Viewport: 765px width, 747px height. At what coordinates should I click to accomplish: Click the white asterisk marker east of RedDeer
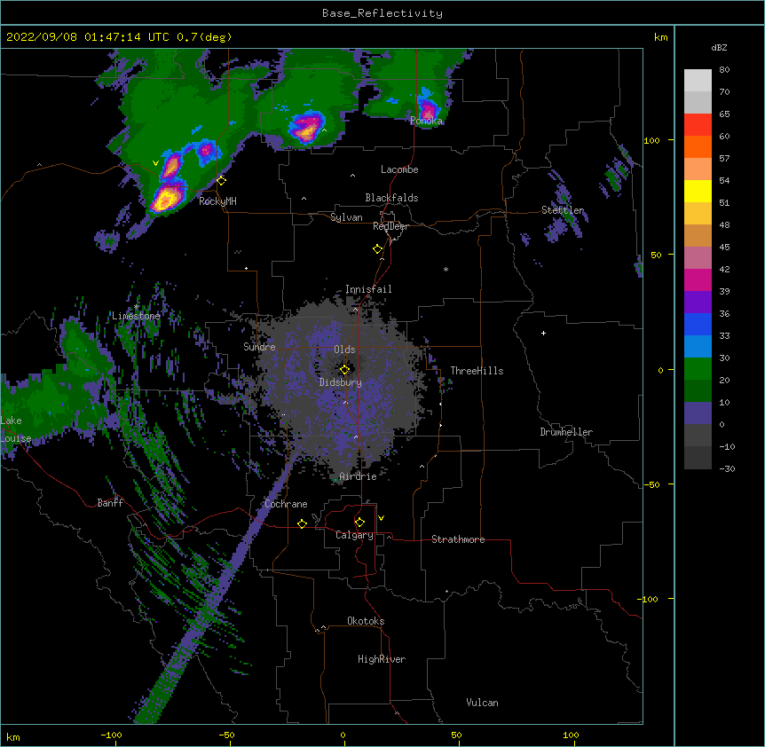pos(446,269)
